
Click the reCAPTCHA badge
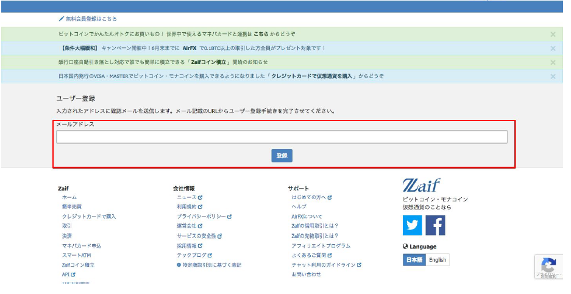pos(549,267)
